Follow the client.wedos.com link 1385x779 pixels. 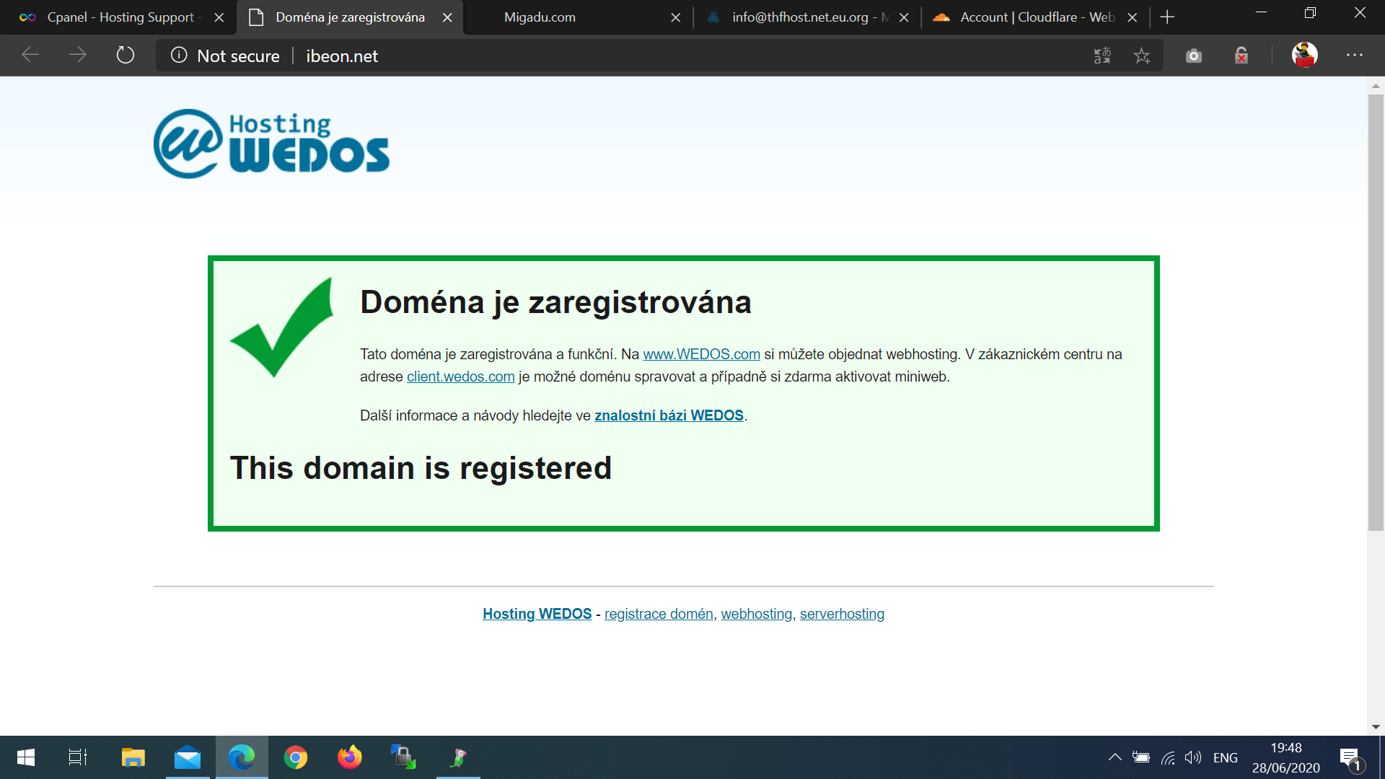click(460, 377)
